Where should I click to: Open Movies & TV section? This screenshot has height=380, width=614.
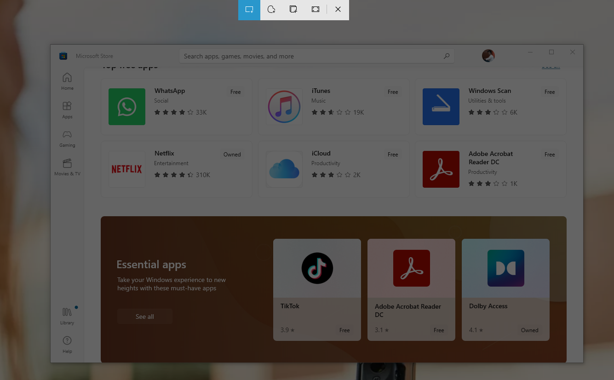click(67, 167)
